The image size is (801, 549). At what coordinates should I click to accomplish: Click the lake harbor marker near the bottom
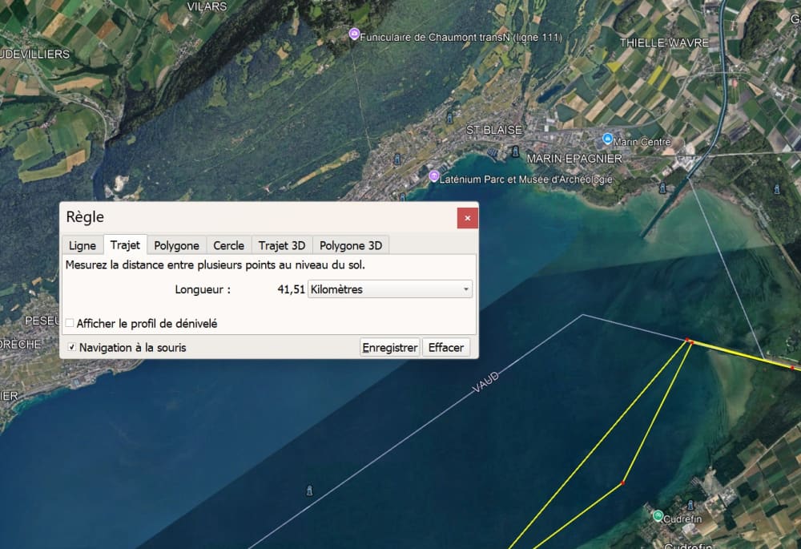pyautogui.click(x=309, y=490)
